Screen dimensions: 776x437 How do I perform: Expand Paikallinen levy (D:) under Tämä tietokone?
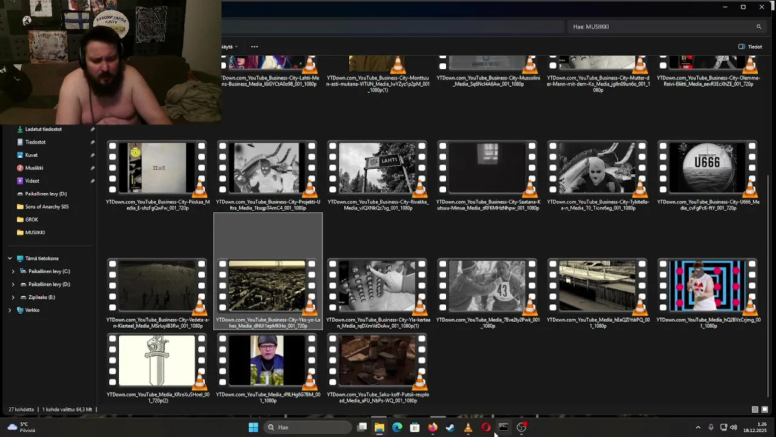[13, 284]
